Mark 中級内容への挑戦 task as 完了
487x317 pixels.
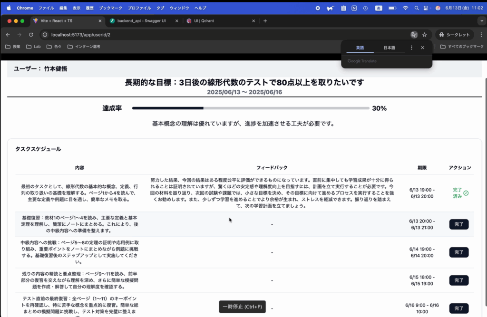(x=459, y=252)
